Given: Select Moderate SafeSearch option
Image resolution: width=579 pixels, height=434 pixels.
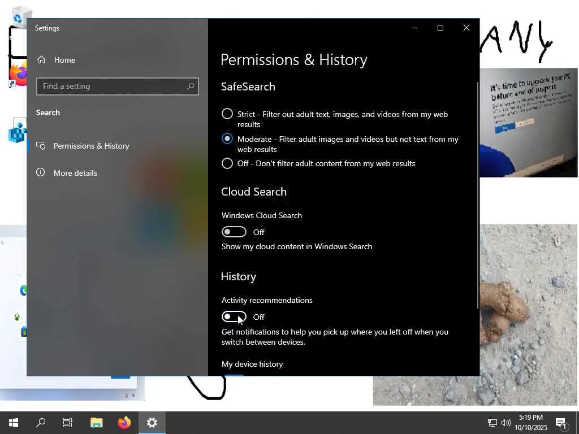Looking at the screenshot, I should point(227,139).
